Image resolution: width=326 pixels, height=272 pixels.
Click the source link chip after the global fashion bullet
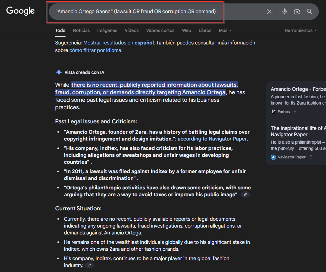pos(89,265)
